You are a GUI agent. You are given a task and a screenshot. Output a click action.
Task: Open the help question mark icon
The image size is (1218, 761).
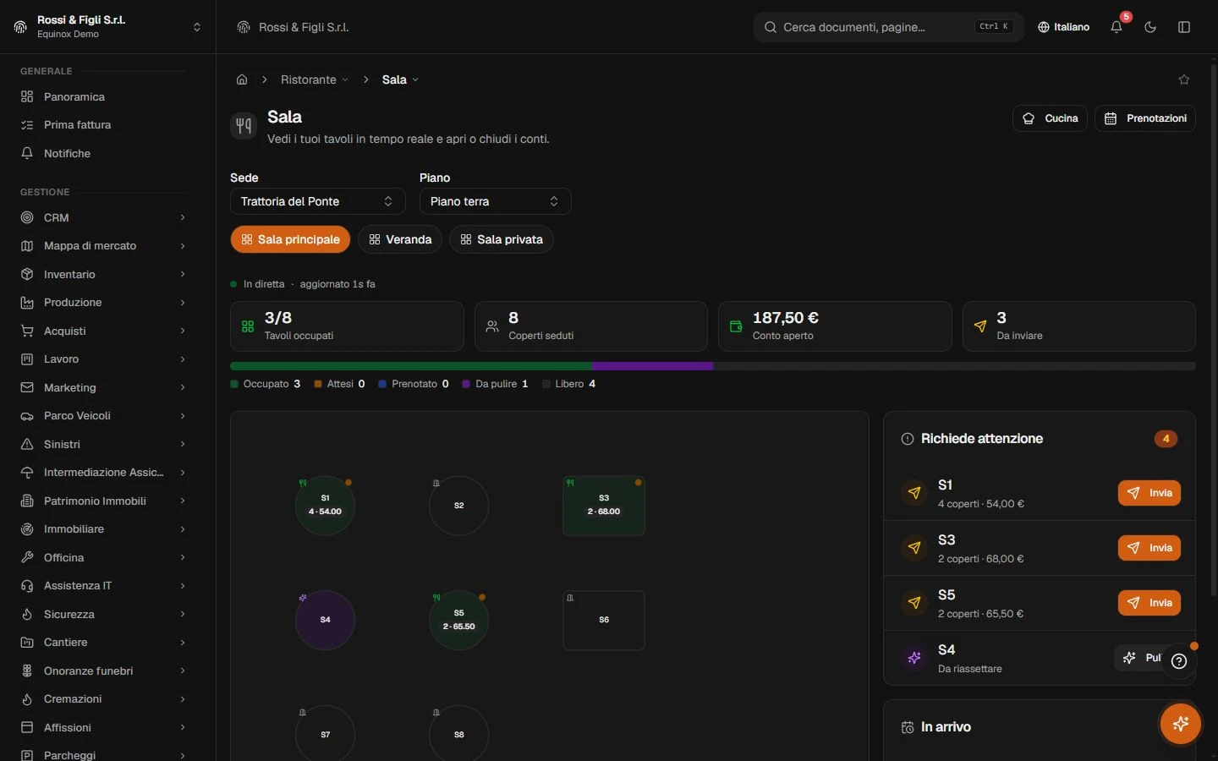coord(1179,661)
